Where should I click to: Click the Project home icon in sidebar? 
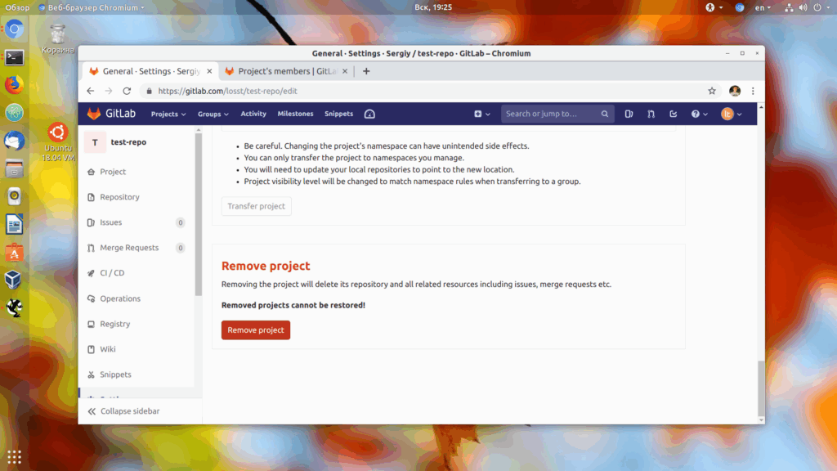[91, 172]
